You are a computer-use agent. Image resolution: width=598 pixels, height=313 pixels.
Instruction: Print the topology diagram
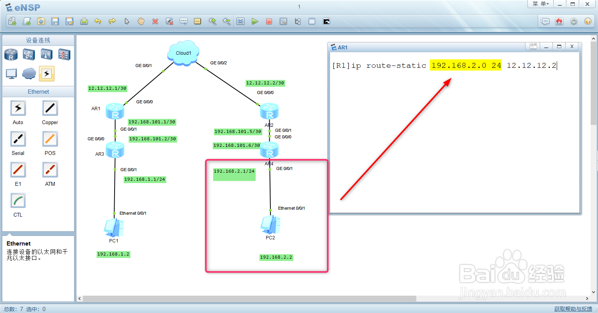coord(84,21)
